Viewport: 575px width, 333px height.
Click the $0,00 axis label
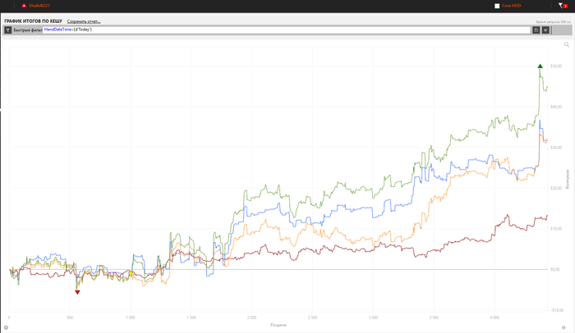tap(555, 270)
